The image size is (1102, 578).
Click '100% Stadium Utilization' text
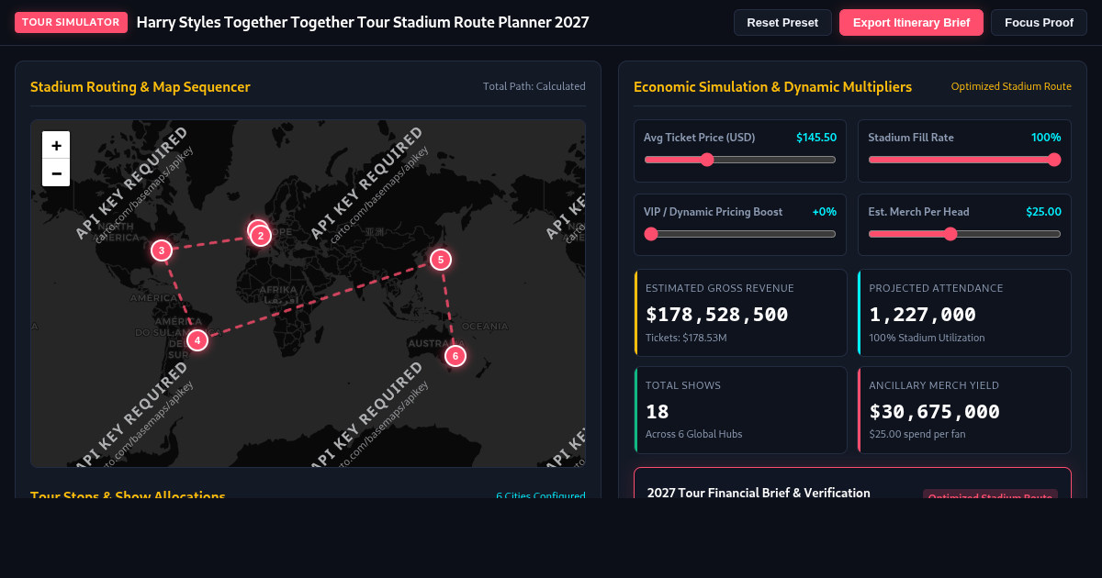click(927, 338)
